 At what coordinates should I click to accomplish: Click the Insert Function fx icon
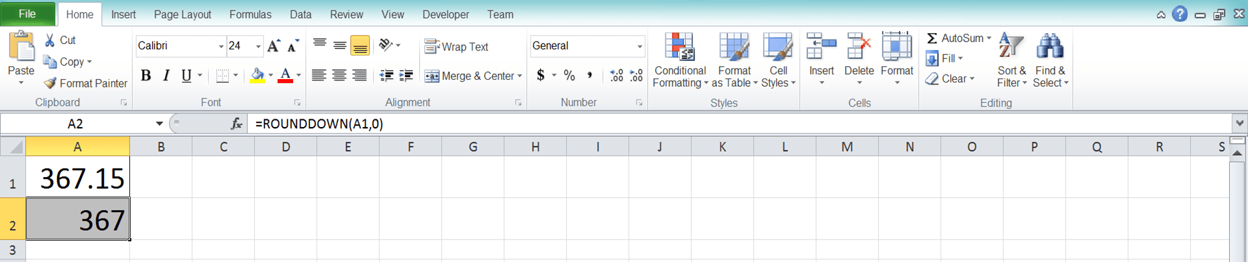pyautogui.click(x=237, y=123)
